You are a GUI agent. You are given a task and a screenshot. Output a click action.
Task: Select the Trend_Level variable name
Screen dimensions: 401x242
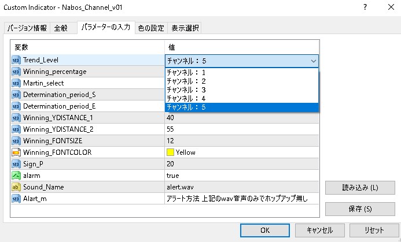pos(41,60)
